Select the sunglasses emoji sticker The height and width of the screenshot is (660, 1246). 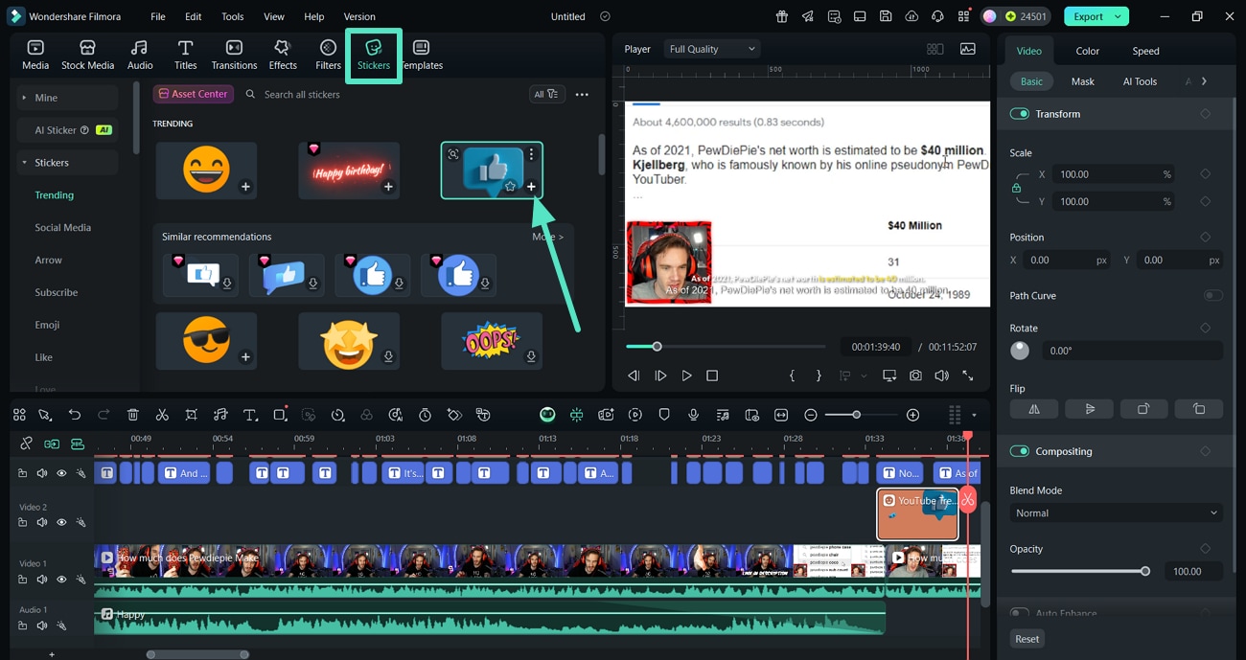coord(206,341)
